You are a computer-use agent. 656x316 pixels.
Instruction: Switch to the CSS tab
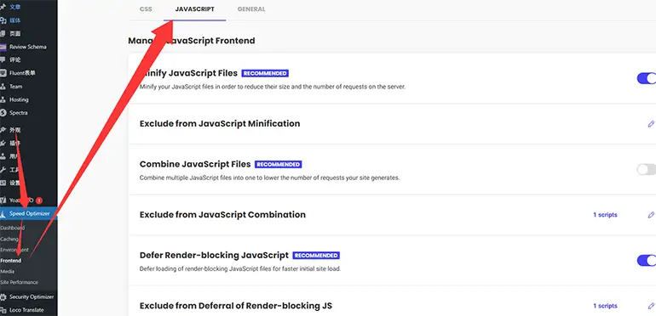pos(146,9)
